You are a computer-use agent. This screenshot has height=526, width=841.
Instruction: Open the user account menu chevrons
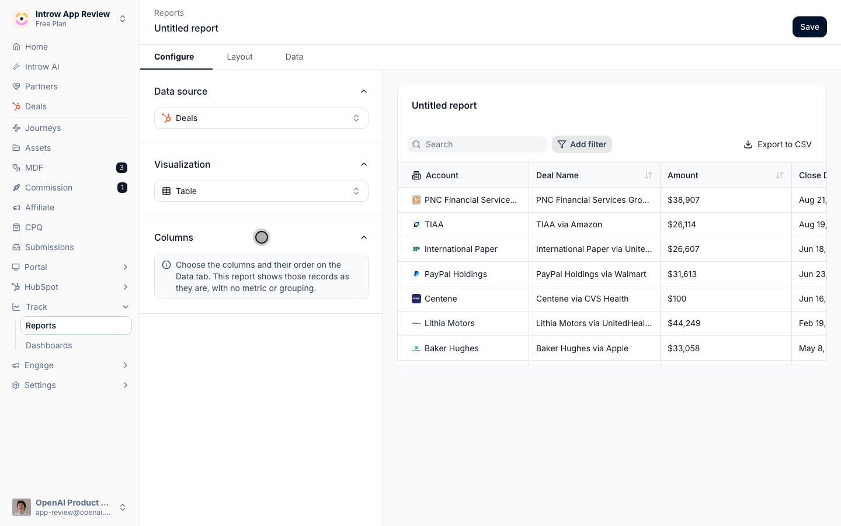point(123,507)
